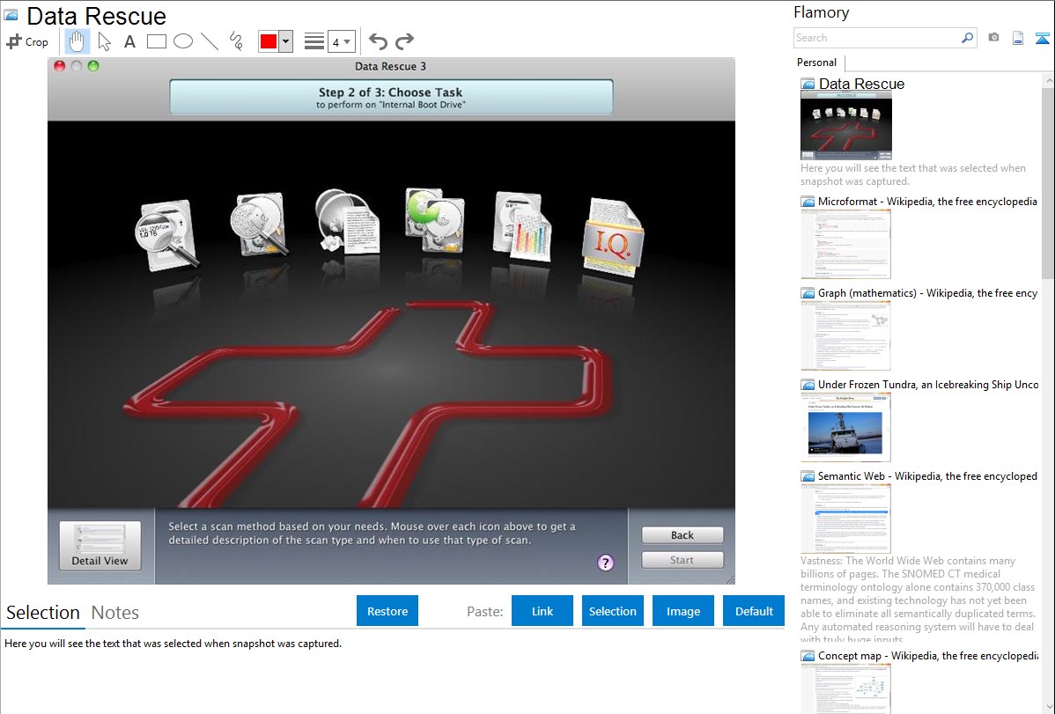Open the Detail View button
Viewport: 1055px width, 714px height.
(x=100, y=546)
